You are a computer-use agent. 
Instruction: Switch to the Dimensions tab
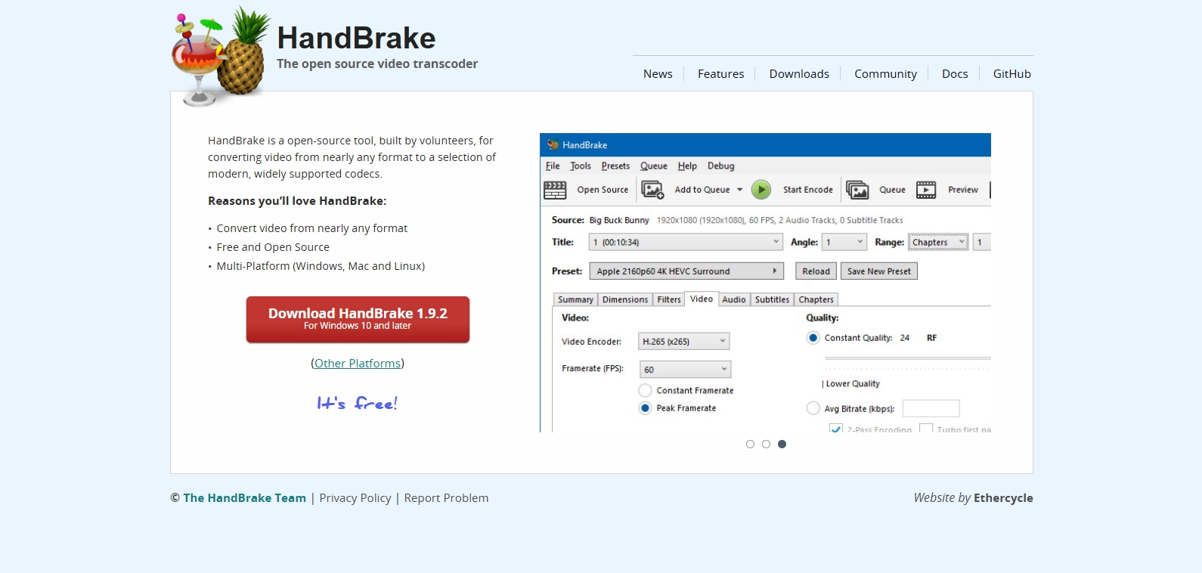coord(625,300)
